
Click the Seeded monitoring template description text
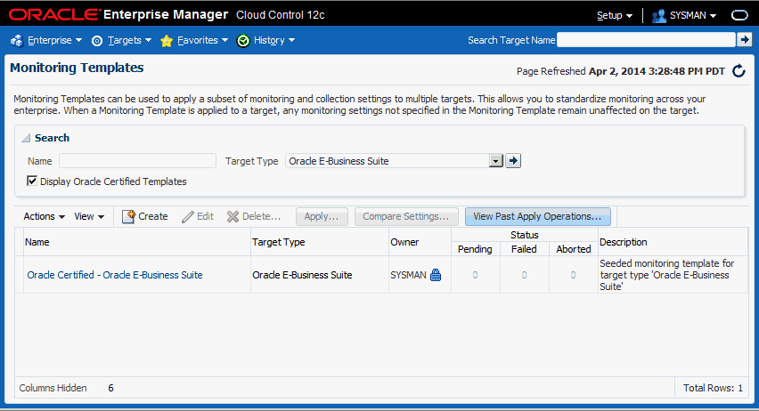coord(667,275)
